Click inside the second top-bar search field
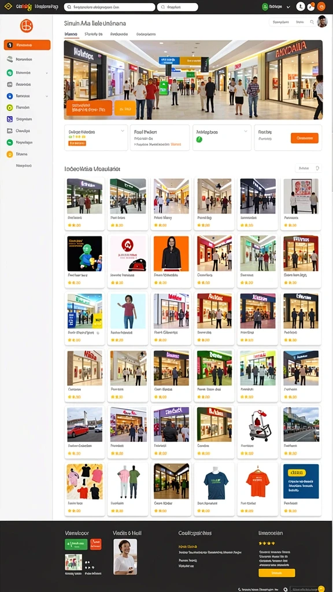The image size is (333, 592). 177,7
